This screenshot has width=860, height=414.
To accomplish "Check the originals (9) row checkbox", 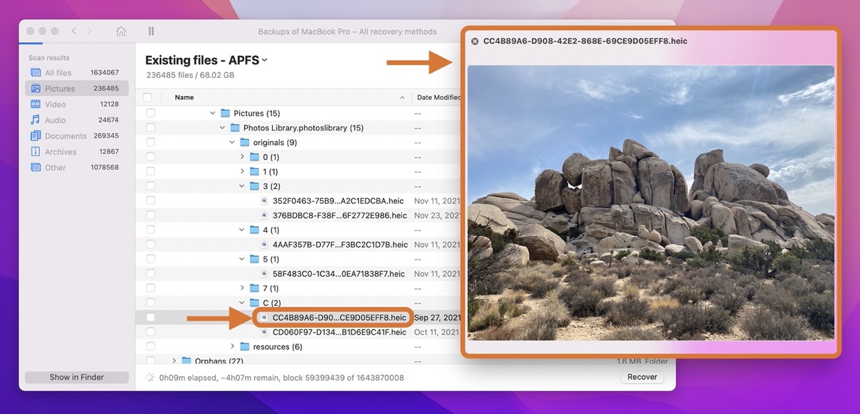I will [x=150, y=142].
